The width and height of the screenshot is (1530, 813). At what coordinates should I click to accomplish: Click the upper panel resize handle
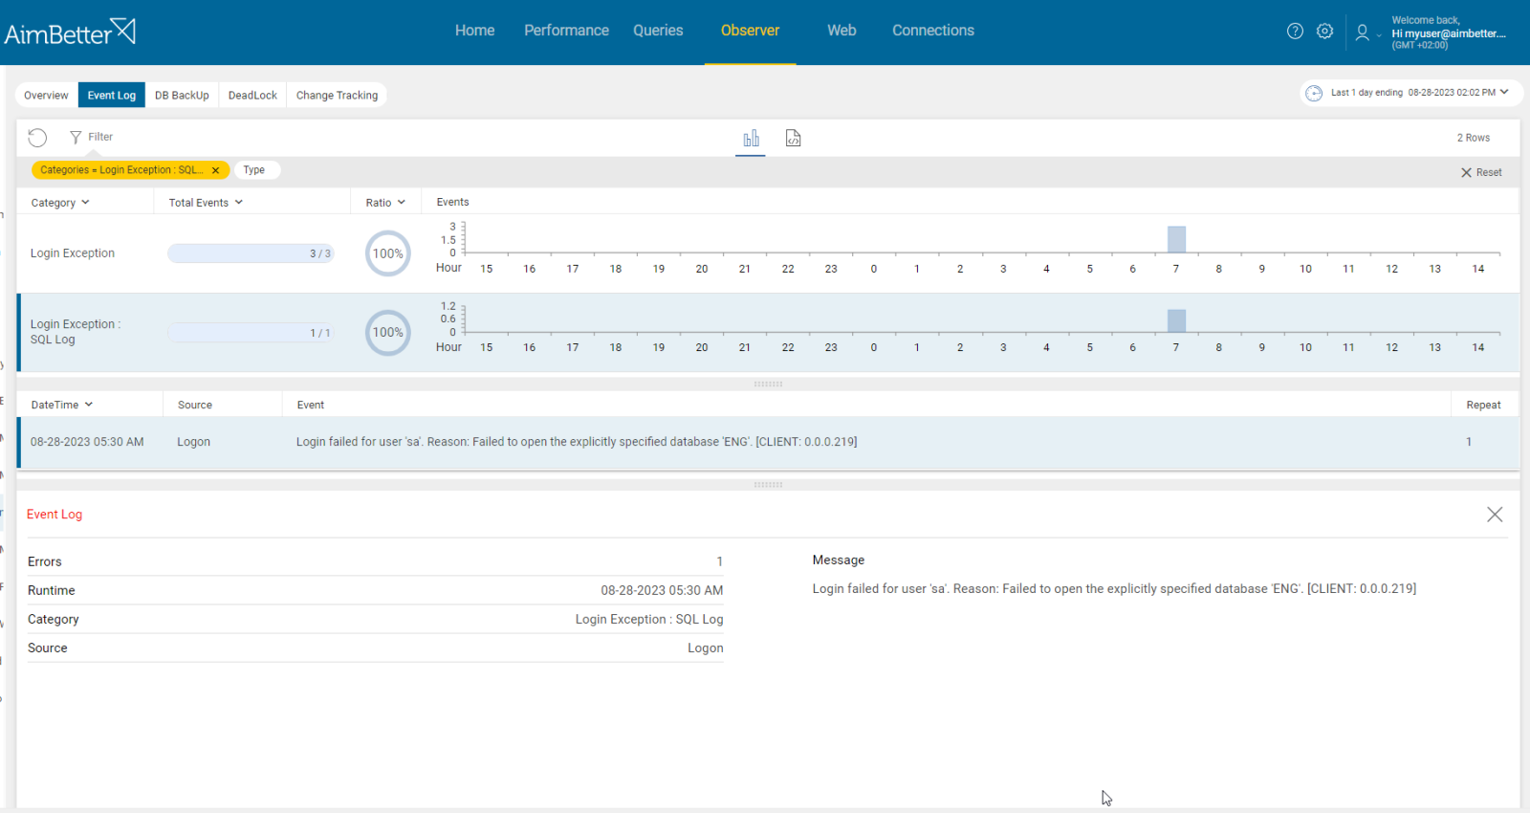pos(768,384)
